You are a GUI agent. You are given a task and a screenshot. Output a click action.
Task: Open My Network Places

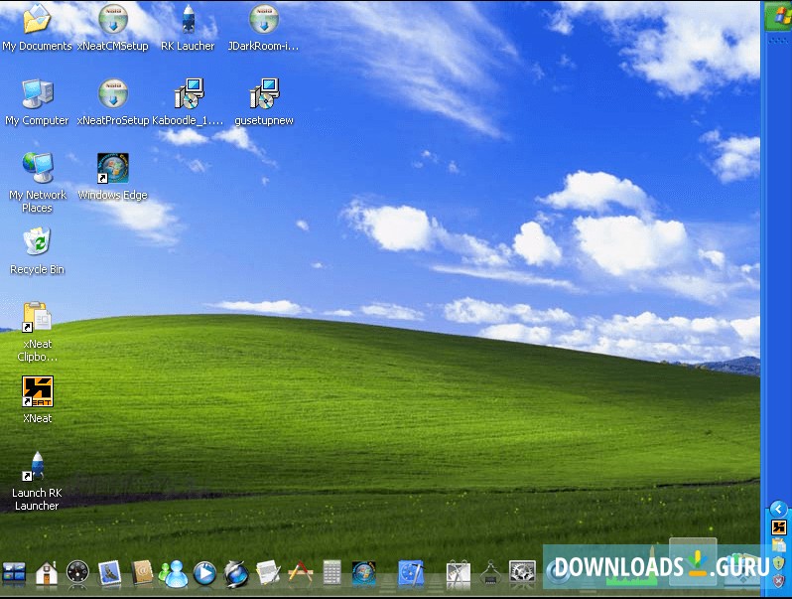click(x=37, y=168)
